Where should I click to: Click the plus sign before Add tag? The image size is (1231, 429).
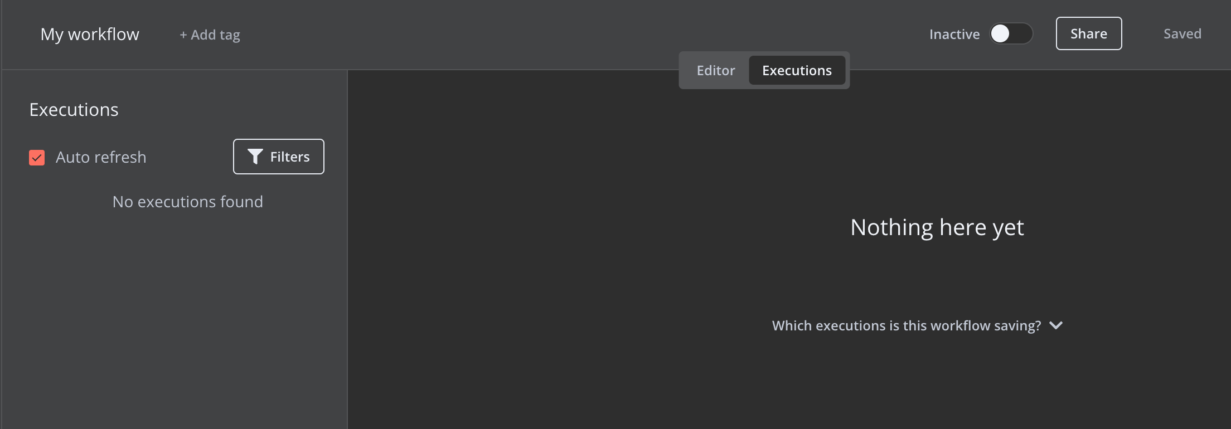tap(183, 35)
